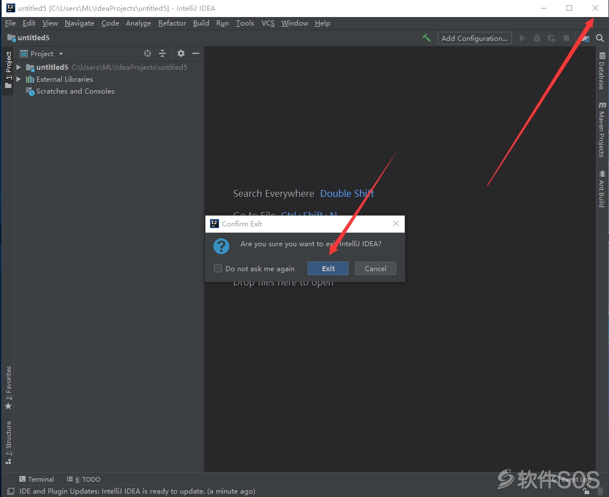Image resolution: width=609 pixels, height=497 pixels.
Task: Open the Ant Build tool window tab
Action: (x=602, y=189)
